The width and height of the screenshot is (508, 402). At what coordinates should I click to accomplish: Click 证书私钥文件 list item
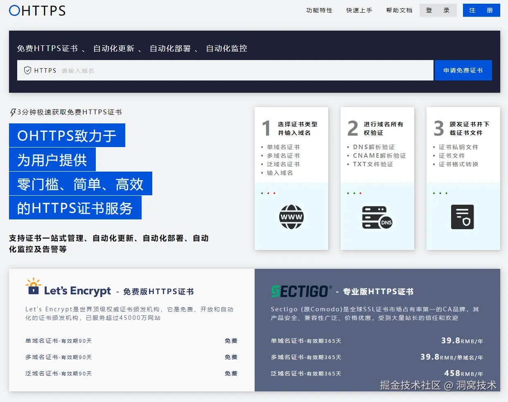(458, 147)
